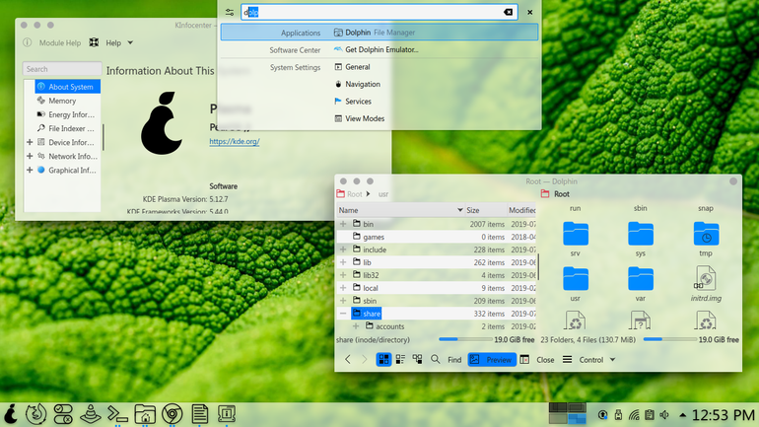Go back in Dolphin navigation
The image size is (759, 427).
click(x=348, y=360)
